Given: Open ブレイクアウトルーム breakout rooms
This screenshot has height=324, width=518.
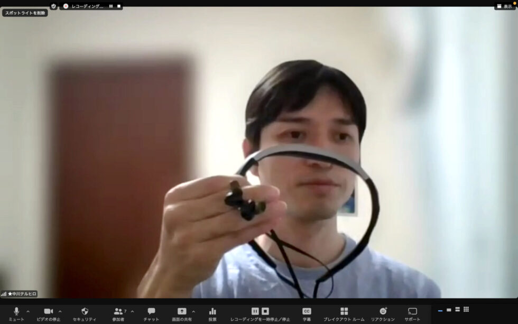Looking at the screenshot, I should [344, 311].
